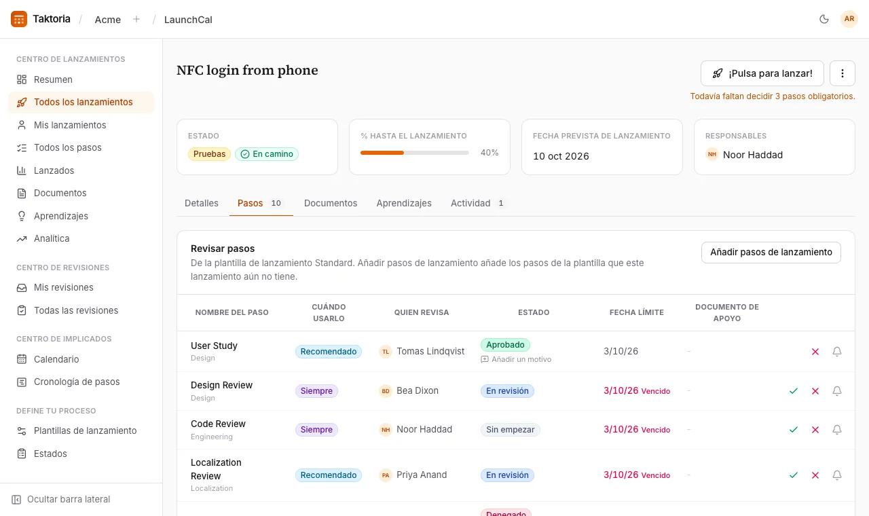Reject the Design Review step
This screenshot has height=516, width=869.
tap(815, 391)
